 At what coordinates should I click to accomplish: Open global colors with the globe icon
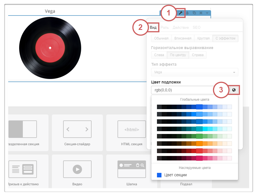pos(234,90)
